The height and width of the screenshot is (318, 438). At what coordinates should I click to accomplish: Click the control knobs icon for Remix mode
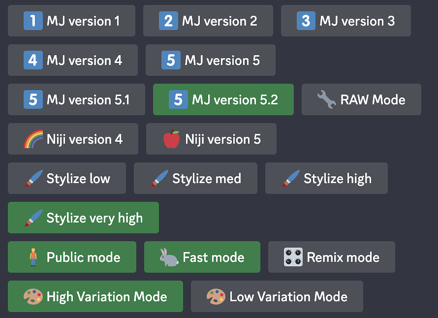(293, 257)
